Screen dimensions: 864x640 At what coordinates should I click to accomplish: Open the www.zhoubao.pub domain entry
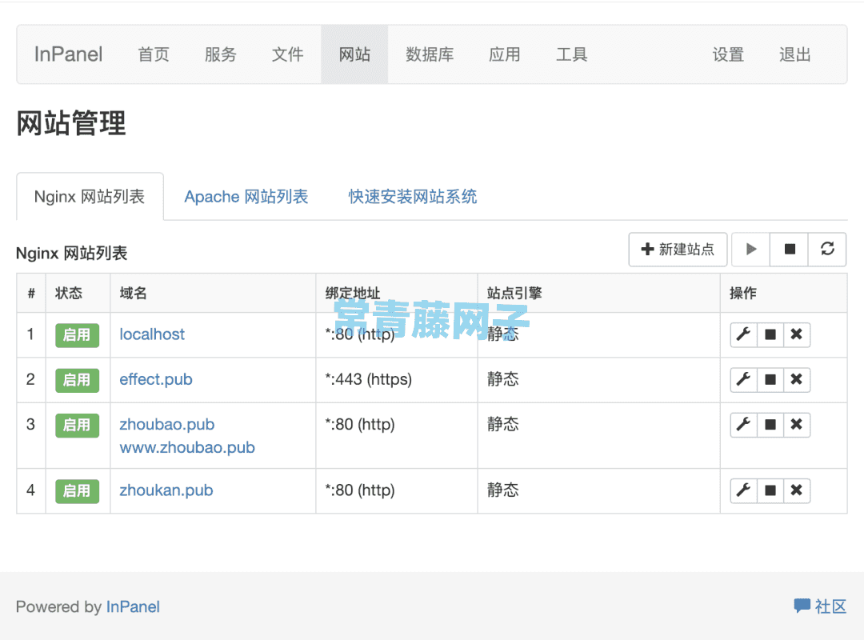pos(186,447)
